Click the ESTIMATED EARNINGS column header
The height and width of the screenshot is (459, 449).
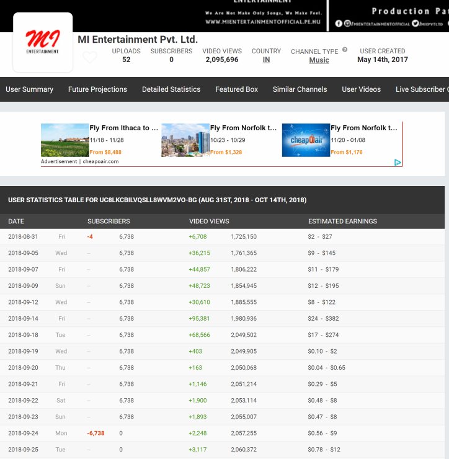pyautogui.click(x=342, y=221)
